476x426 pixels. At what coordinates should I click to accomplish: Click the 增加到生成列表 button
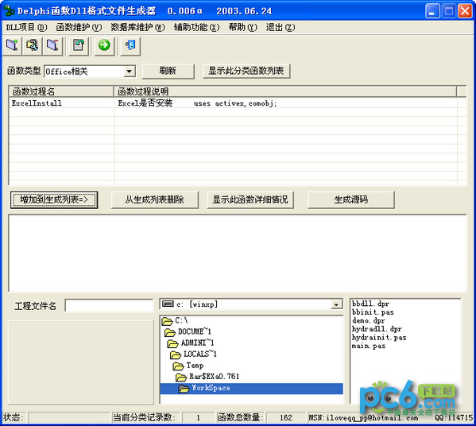[x=54, y=199]
